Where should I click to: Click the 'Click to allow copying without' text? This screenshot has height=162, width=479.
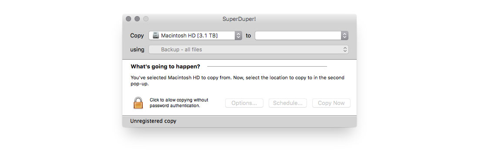(179, 100)
